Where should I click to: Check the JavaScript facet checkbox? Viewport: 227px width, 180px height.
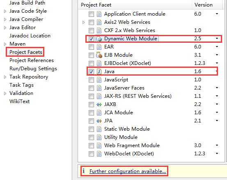91,80
